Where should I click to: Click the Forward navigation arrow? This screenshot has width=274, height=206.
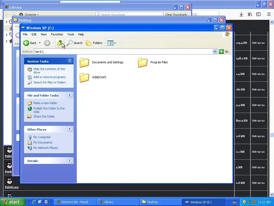coord(47,43)
